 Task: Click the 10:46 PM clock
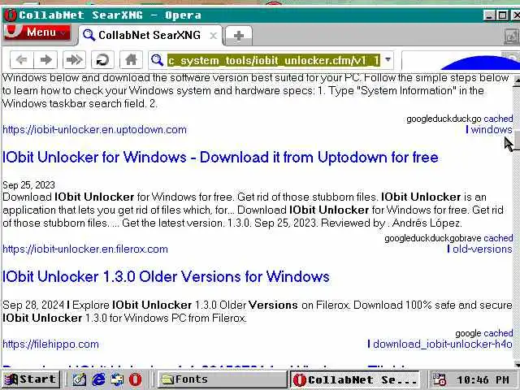[x=483, y=379]
